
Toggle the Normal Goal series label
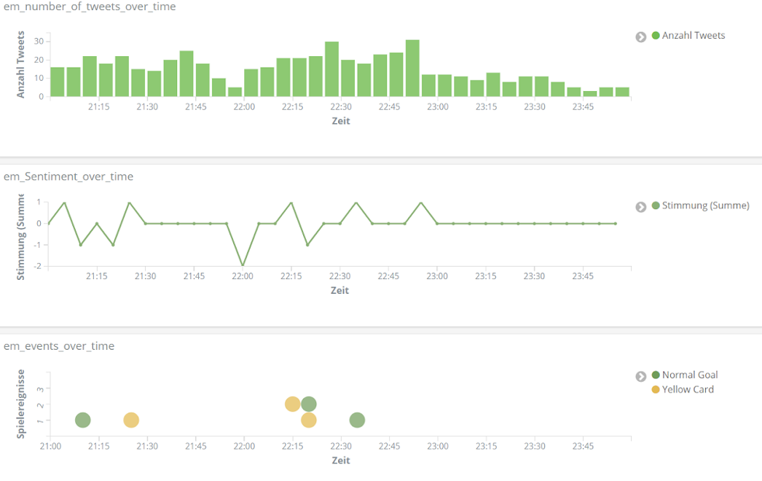pos(689,375)
